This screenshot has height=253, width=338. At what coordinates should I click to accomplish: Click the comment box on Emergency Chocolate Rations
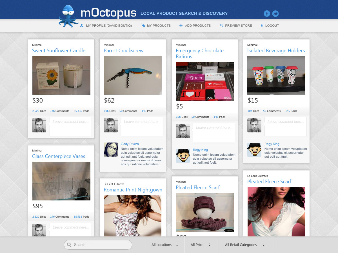[214, 132]
